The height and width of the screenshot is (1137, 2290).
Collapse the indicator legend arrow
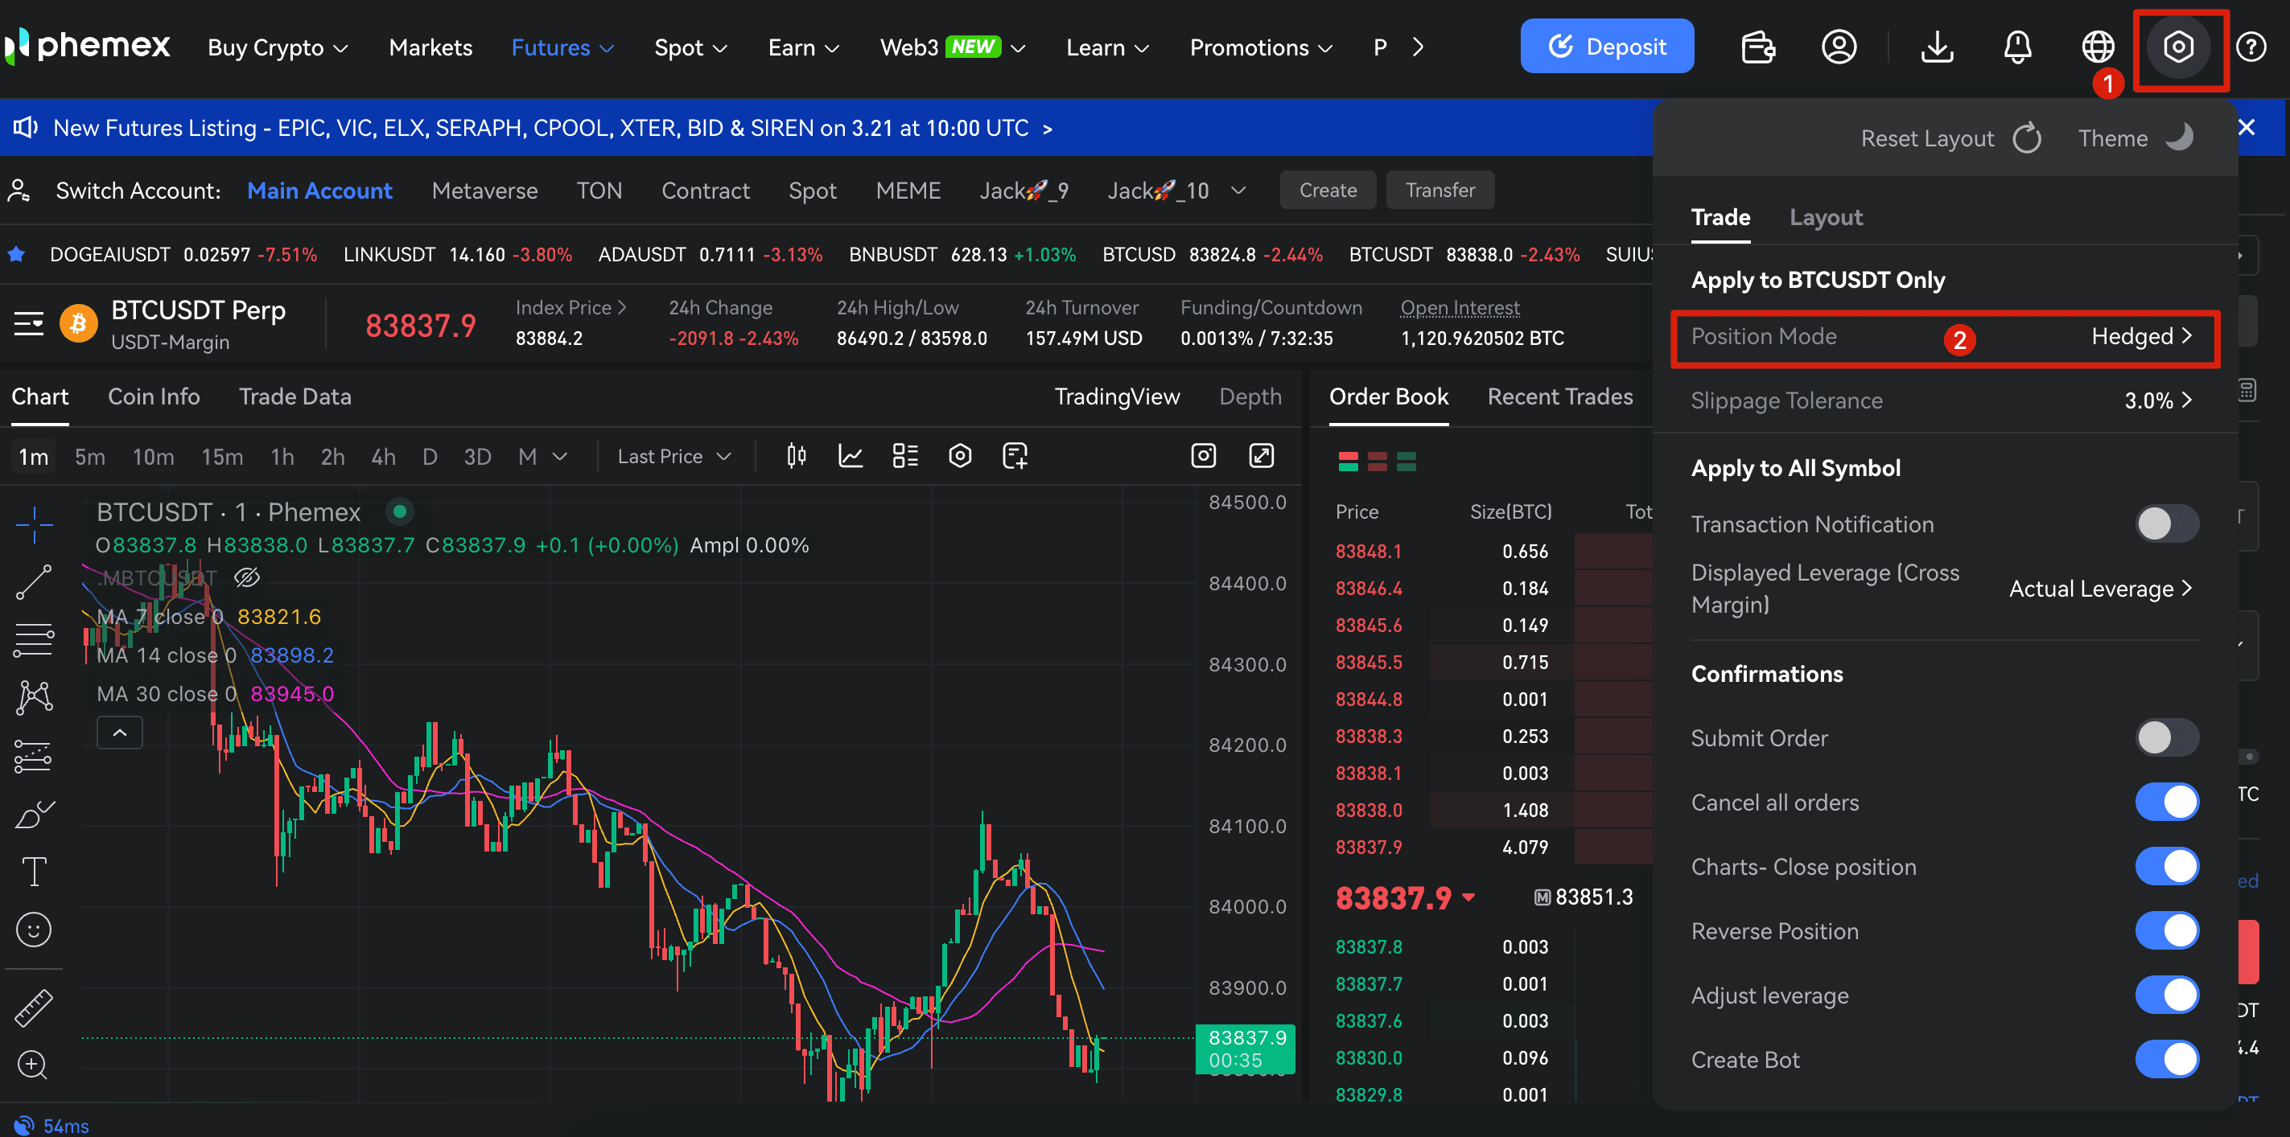pyautogui.click(x=119, y=733)
